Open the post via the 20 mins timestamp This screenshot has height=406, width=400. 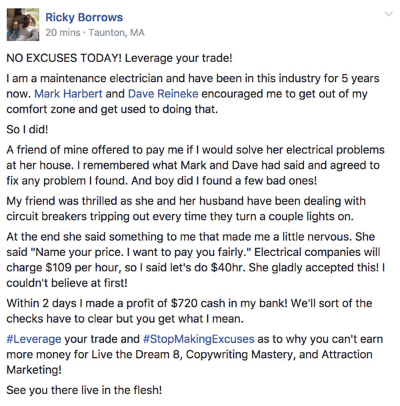click(x=63, y=33)
